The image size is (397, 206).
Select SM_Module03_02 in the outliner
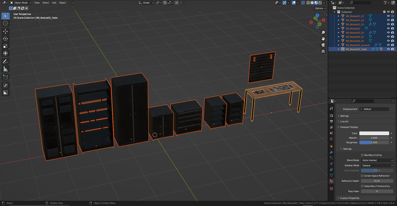pyautogui.click(x=354, y=32)
